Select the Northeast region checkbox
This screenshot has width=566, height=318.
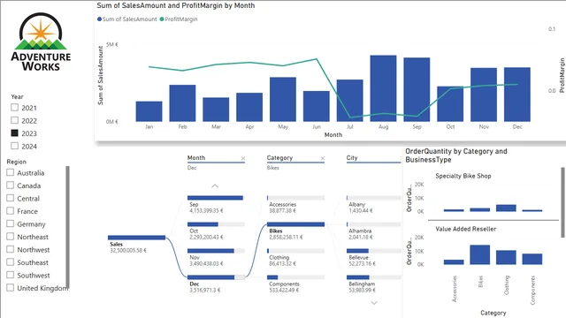tap(10, 237)
